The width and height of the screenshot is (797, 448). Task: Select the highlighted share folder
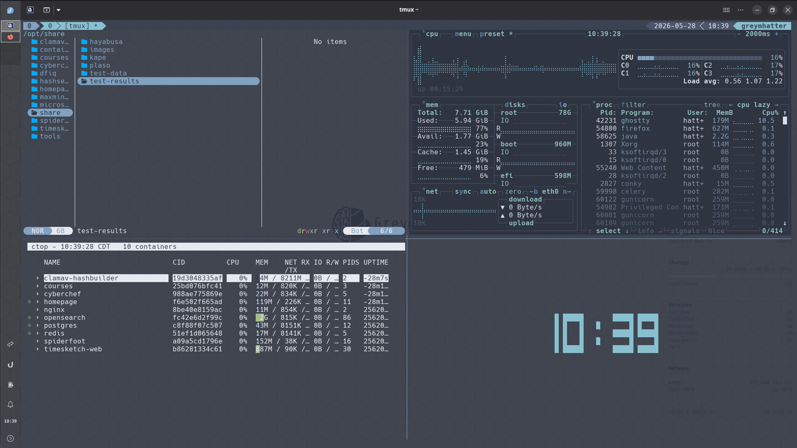click(50, 112)
